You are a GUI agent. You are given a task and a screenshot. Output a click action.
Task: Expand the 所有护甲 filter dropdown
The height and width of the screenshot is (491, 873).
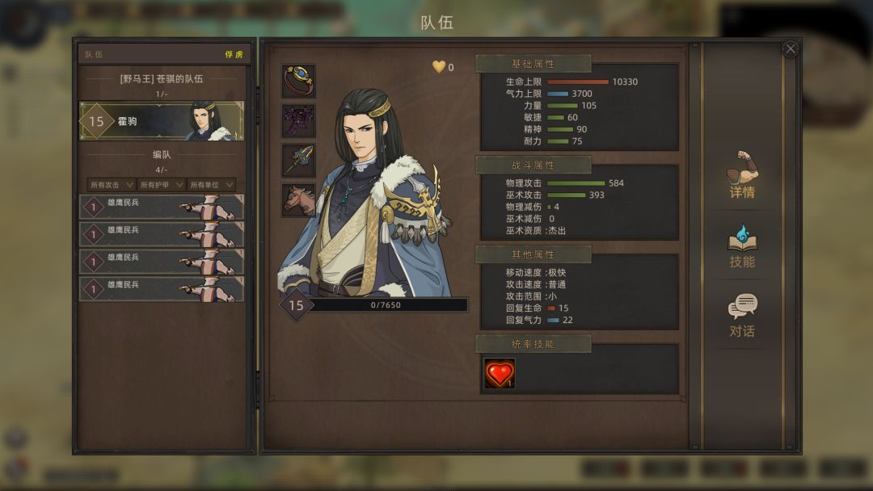tap(161, 185)
